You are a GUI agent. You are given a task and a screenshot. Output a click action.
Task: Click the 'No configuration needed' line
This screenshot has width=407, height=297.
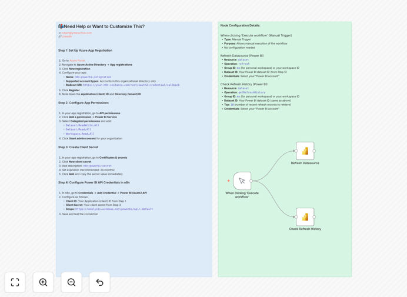tap(239, 48)
